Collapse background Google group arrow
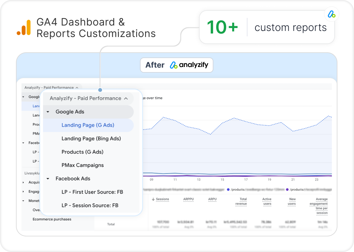354x252 pixels. tap(23, 97)
